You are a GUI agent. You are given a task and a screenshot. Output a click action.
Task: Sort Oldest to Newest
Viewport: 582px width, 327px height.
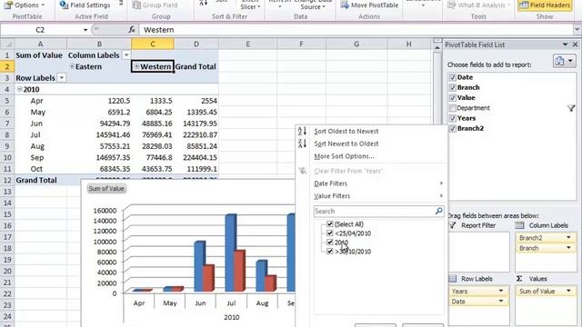point(346,131)
